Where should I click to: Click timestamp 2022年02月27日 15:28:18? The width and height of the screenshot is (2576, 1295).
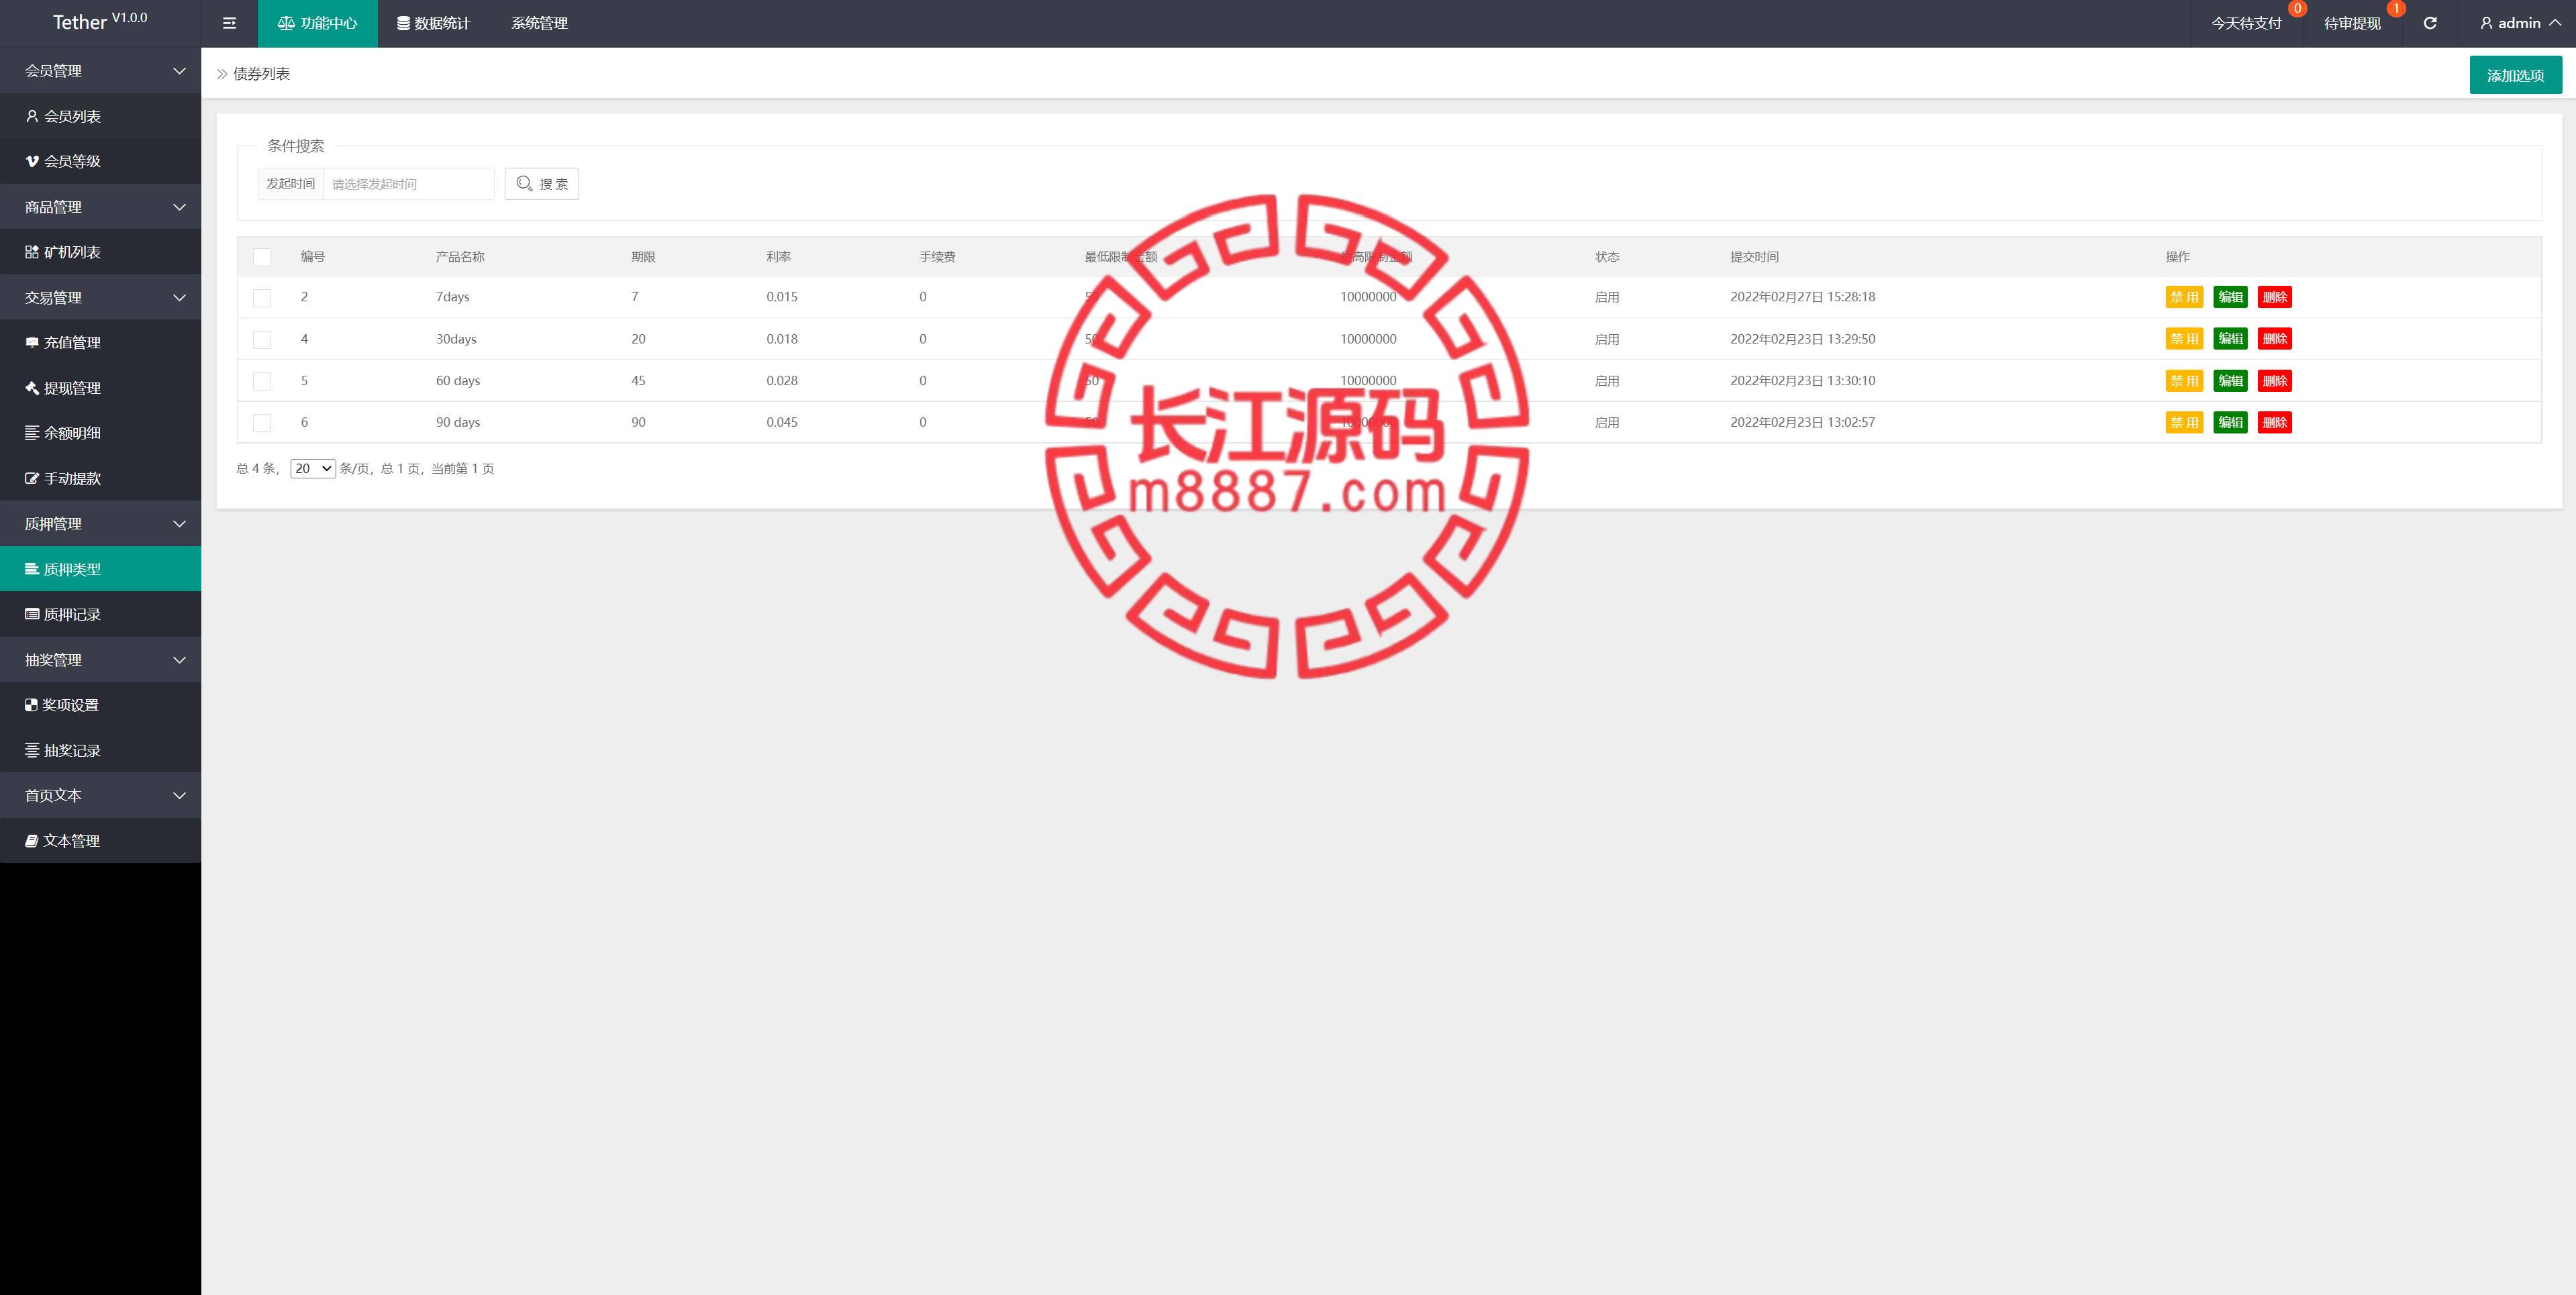pyautogui.click(x=1802, y=297)
